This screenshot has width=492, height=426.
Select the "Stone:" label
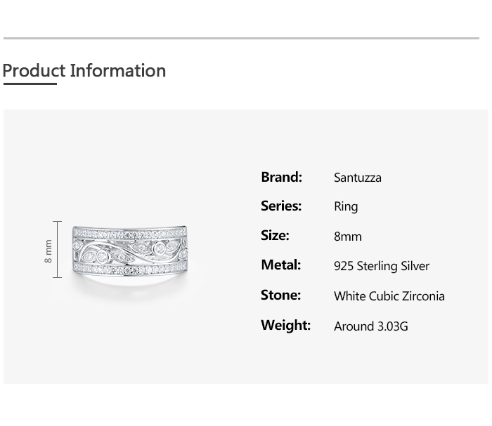point(280,295)
